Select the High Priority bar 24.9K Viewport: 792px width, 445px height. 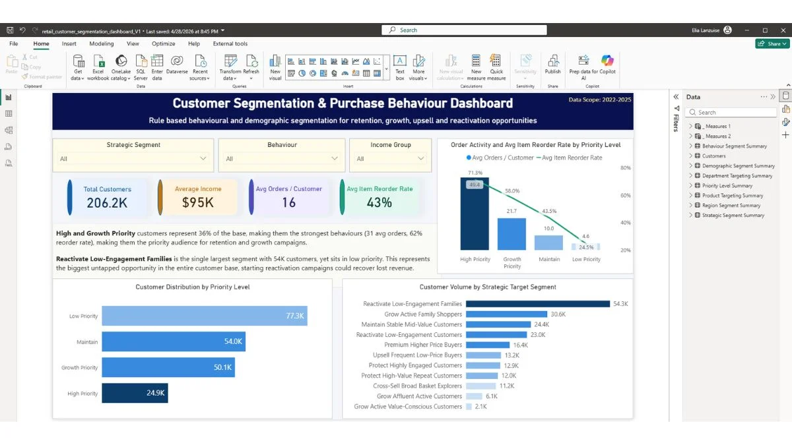[135, 393]
